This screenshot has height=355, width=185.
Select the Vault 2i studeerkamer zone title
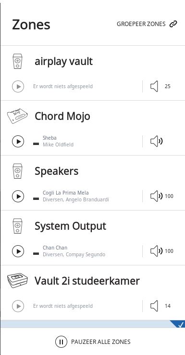click(87, 281)
